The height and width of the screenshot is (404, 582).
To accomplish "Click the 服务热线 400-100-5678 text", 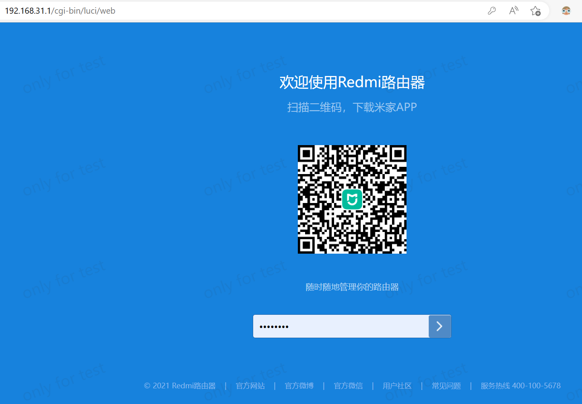I will [520, 386].
